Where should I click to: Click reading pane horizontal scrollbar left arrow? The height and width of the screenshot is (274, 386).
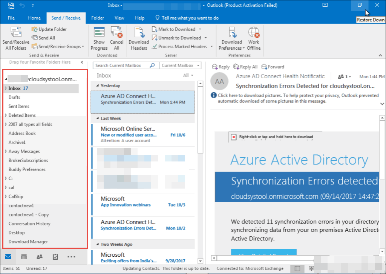[x=214, y=258]
